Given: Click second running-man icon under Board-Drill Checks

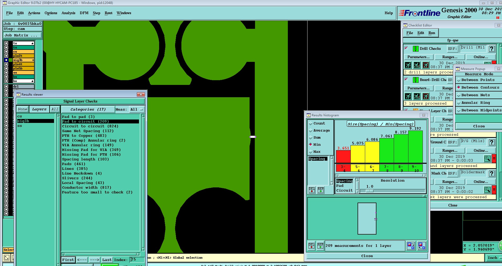Looking at the screenshot, I should point(417,96).
